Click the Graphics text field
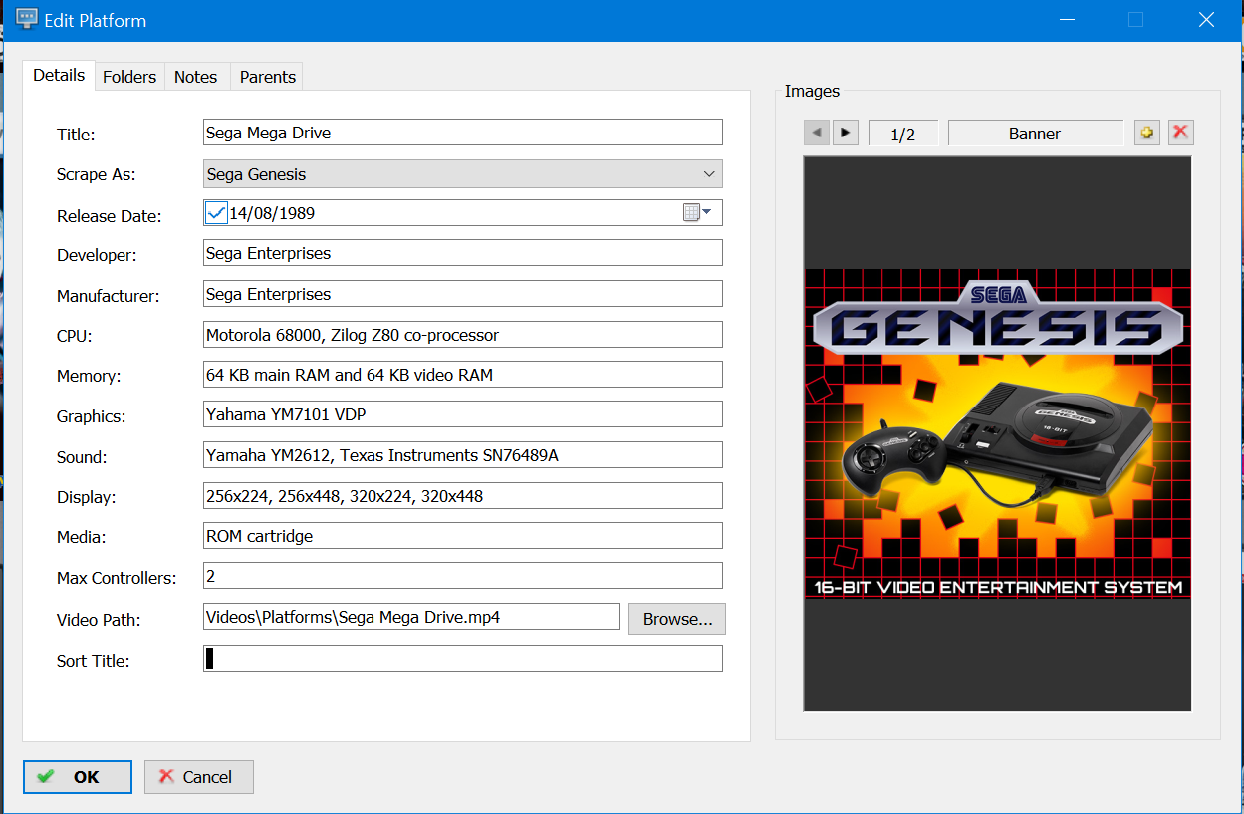1244x814 pixels. [x=463, y=414]
